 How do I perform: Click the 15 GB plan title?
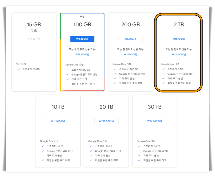[34, 25]
